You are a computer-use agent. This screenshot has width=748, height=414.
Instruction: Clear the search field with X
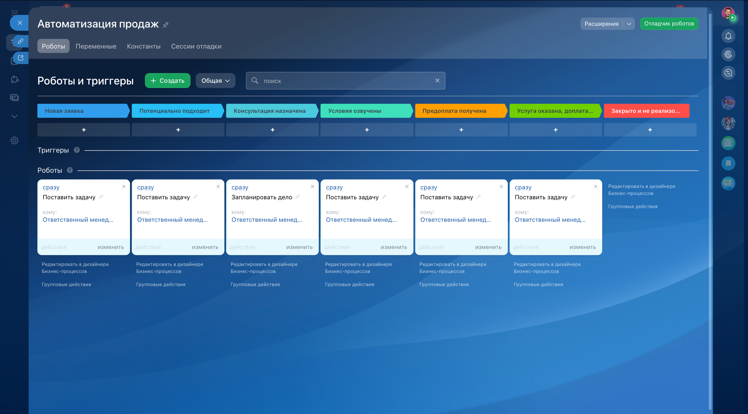(437, 80)
